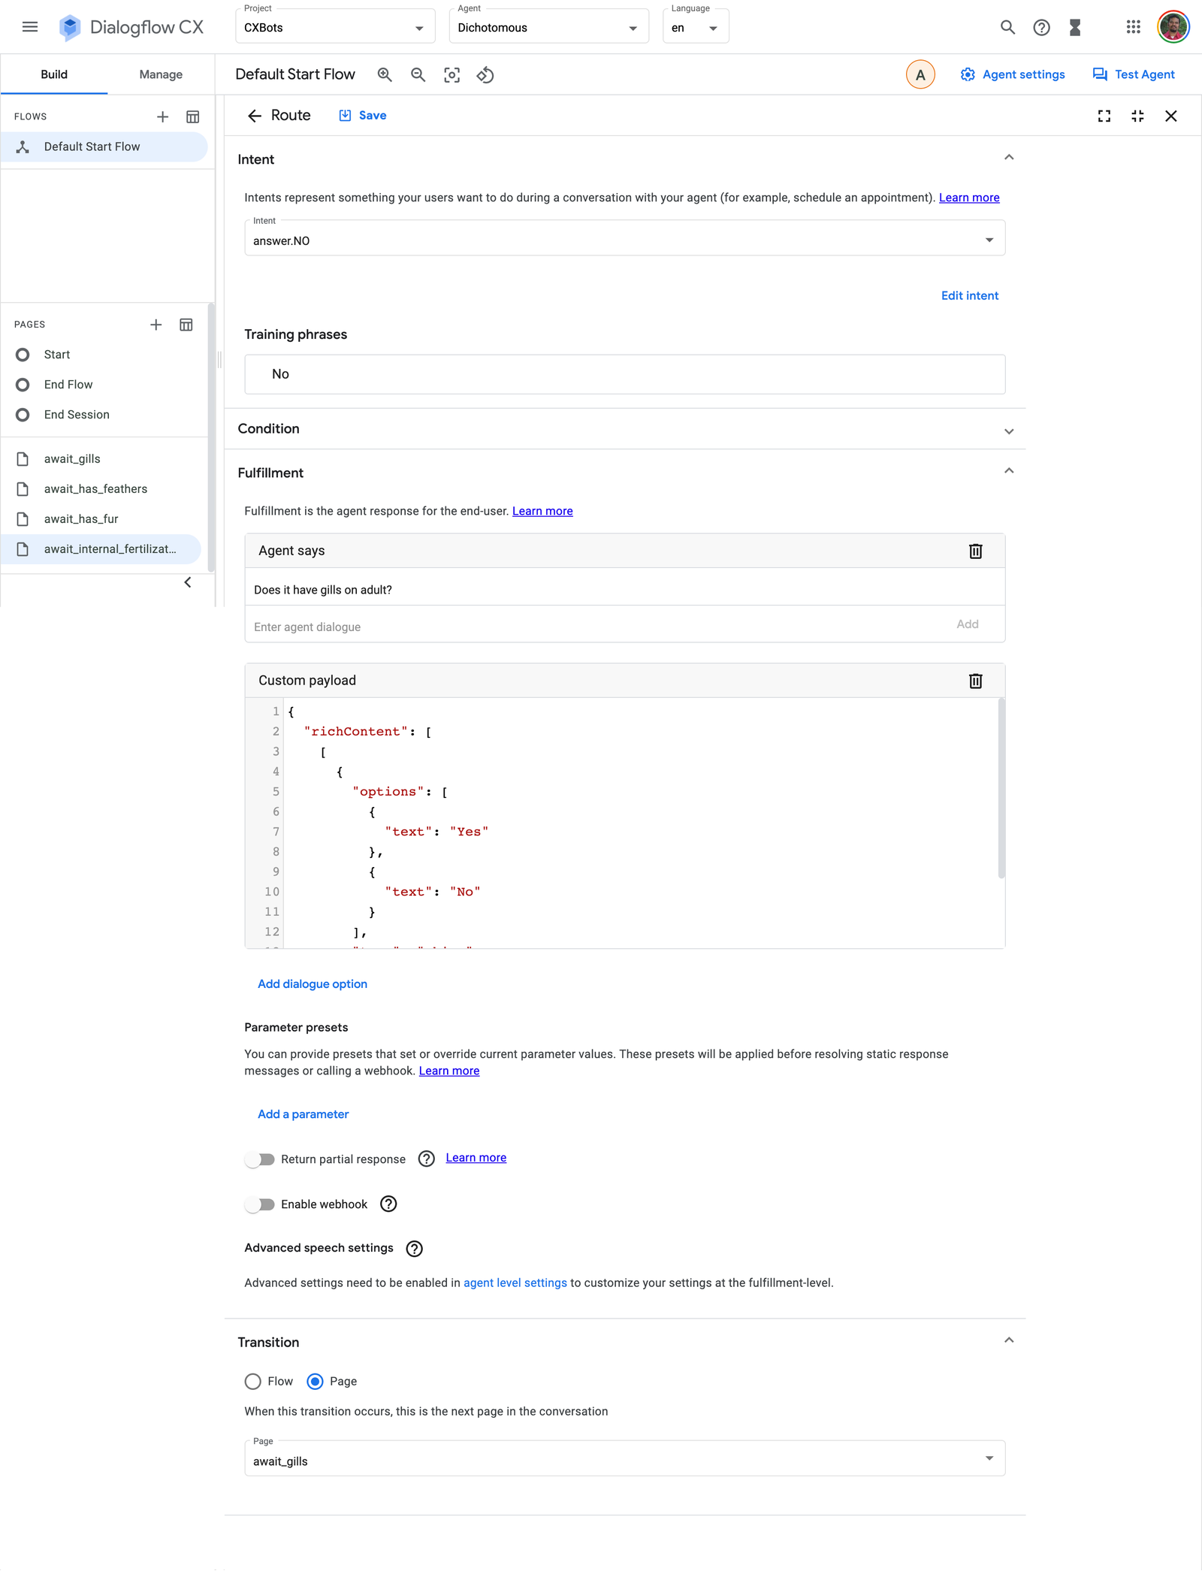Image resolution: width=1202 pixels, height=1571 pixels.
Task: Expand the Condition section
Action: tap(1009, 431)
